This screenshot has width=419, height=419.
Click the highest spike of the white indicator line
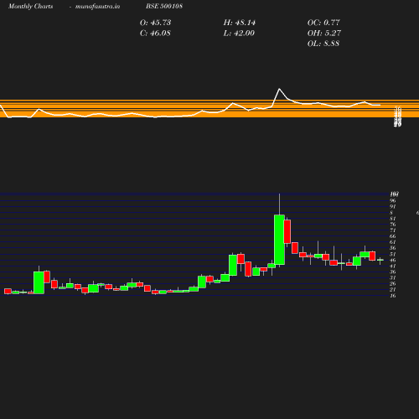279,89
